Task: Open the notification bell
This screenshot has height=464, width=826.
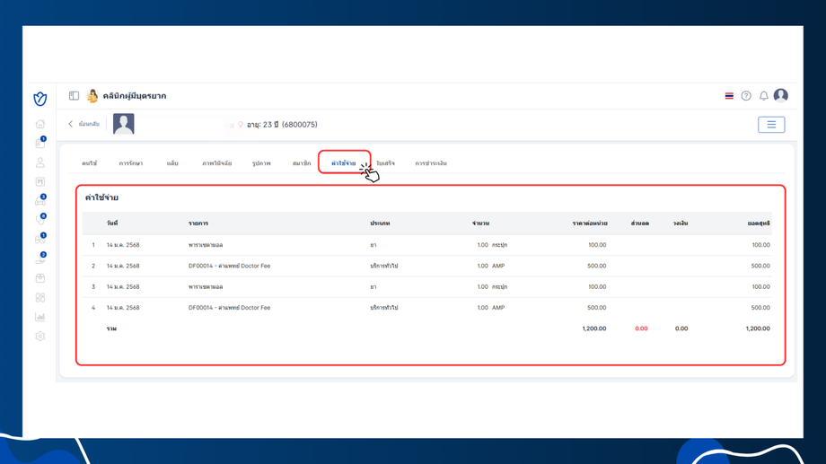Action: pyautogui.click(x=763, y=96)
